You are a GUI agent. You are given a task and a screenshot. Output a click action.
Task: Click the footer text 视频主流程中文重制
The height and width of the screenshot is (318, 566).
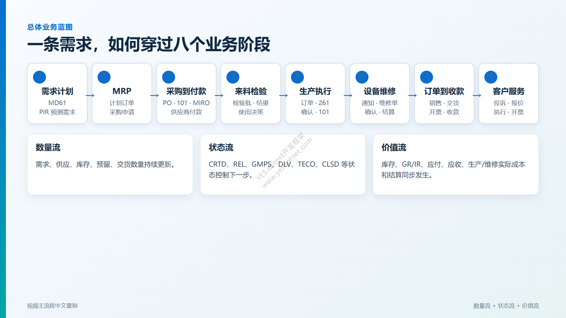(52, 306)
